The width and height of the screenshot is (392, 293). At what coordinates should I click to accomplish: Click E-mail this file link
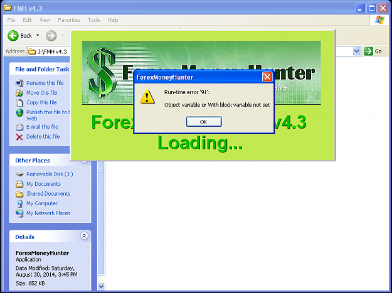click(x=42, y=127)
